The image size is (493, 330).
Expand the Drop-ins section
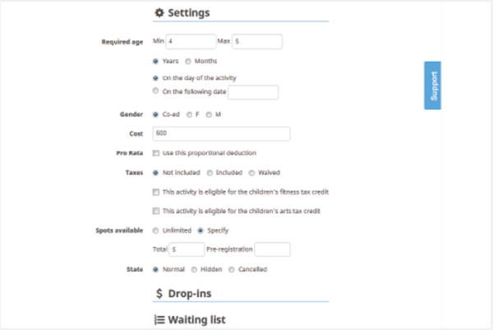189,293
